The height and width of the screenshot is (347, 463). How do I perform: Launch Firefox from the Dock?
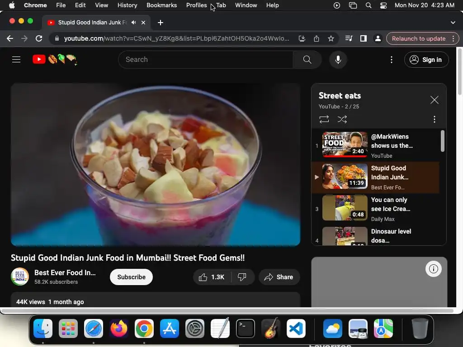[x=119, y=328]
